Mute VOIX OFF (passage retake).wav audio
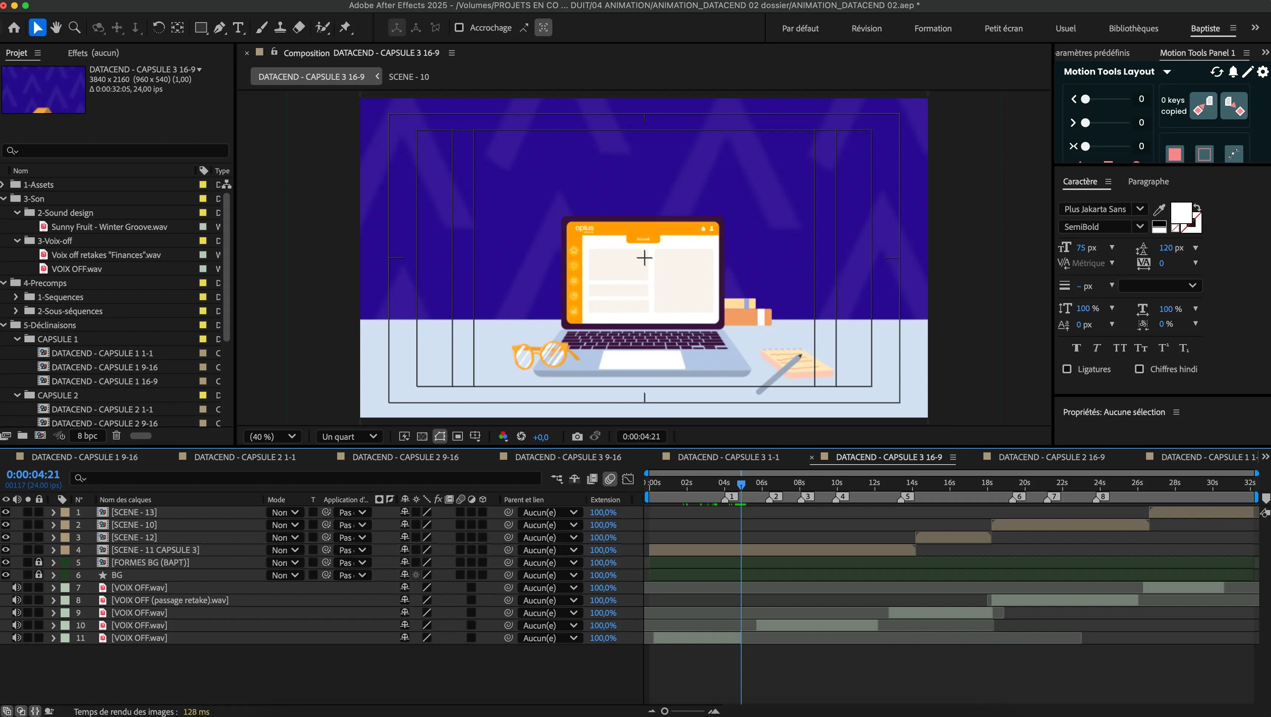 point(16,600)
